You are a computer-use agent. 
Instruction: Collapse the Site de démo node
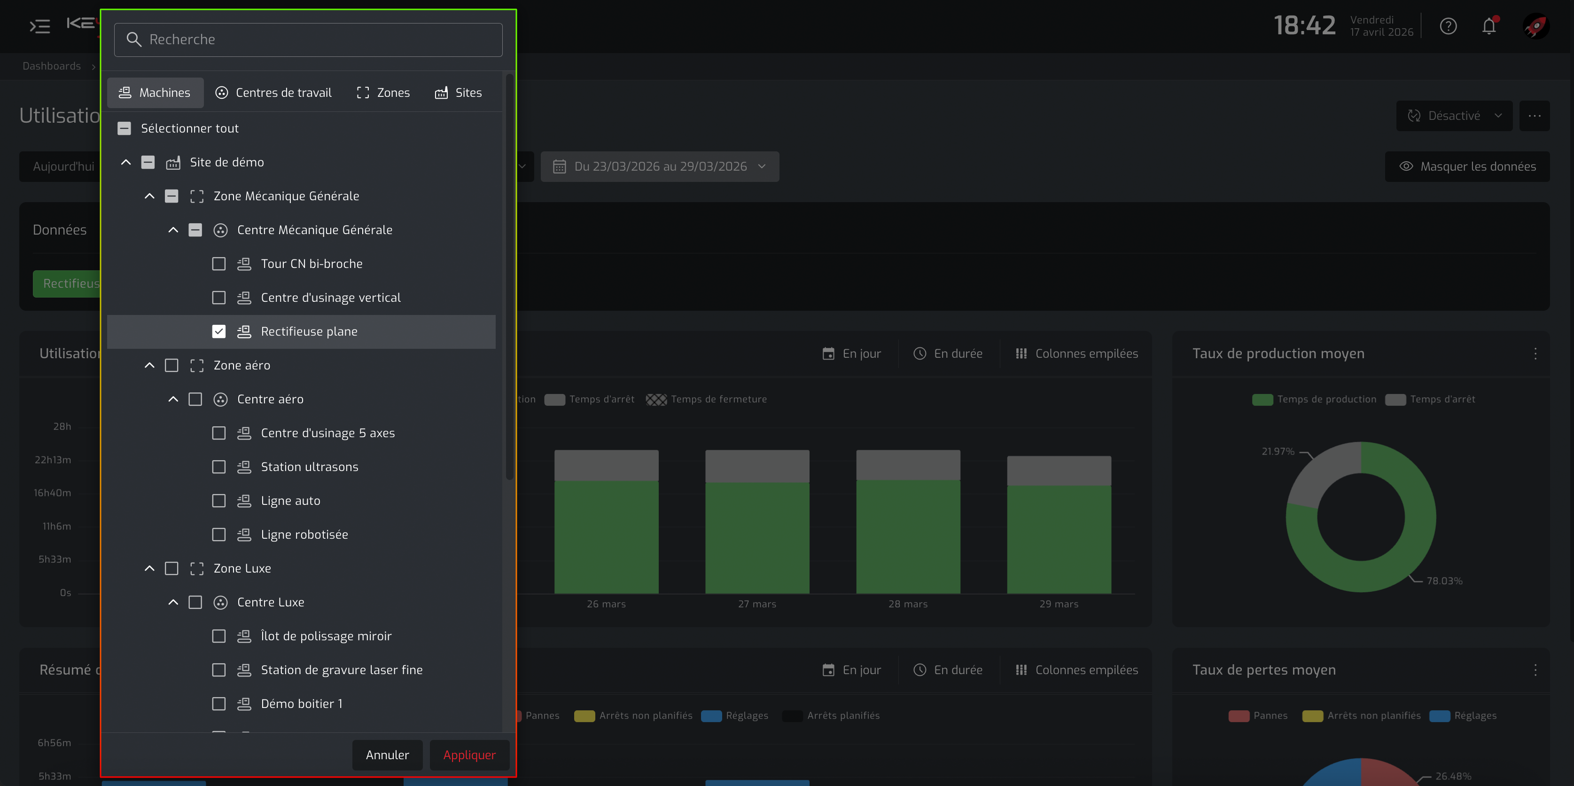[126, 163]
